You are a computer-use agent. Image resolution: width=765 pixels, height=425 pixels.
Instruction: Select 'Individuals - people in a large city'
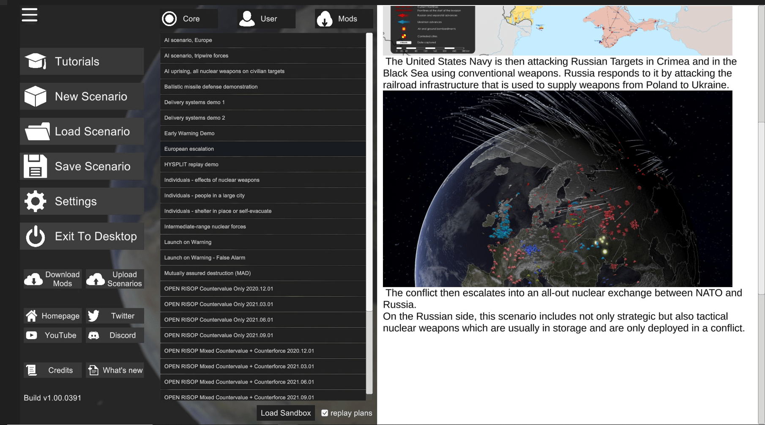tap(263, 195)
